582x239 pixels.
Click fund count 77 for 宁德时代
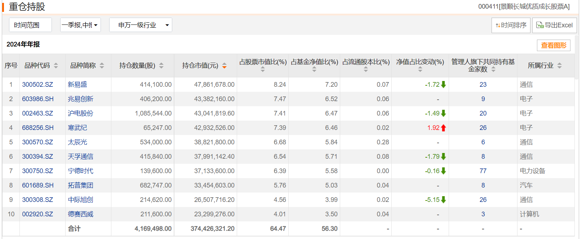483,171
